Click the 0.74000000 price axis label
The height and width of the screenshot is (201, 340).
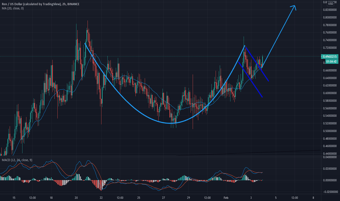[x=330, y=40]
